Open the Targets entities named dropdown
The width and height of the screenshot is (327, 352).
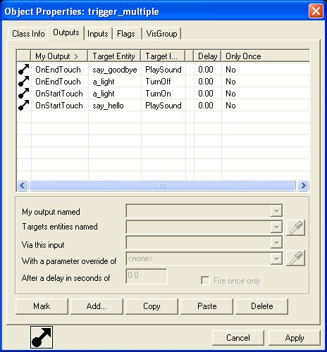(276, 227)
